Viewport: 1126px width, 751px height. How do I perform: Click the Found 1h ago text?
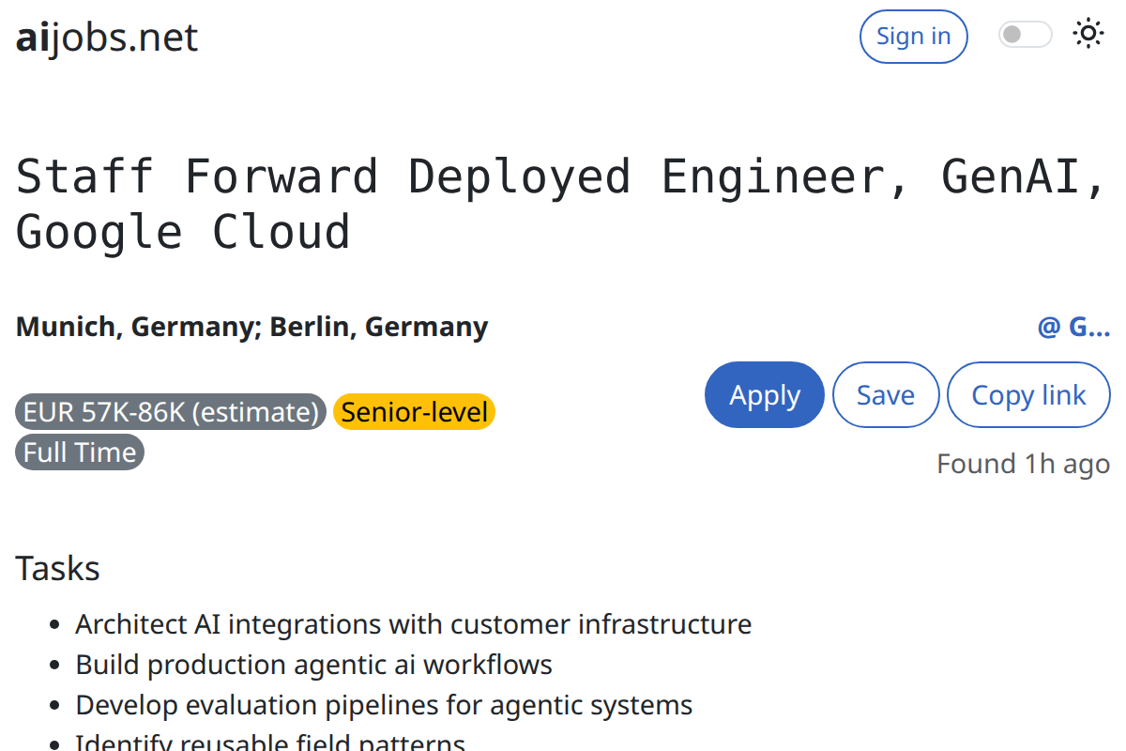[x=1023, y=464]
